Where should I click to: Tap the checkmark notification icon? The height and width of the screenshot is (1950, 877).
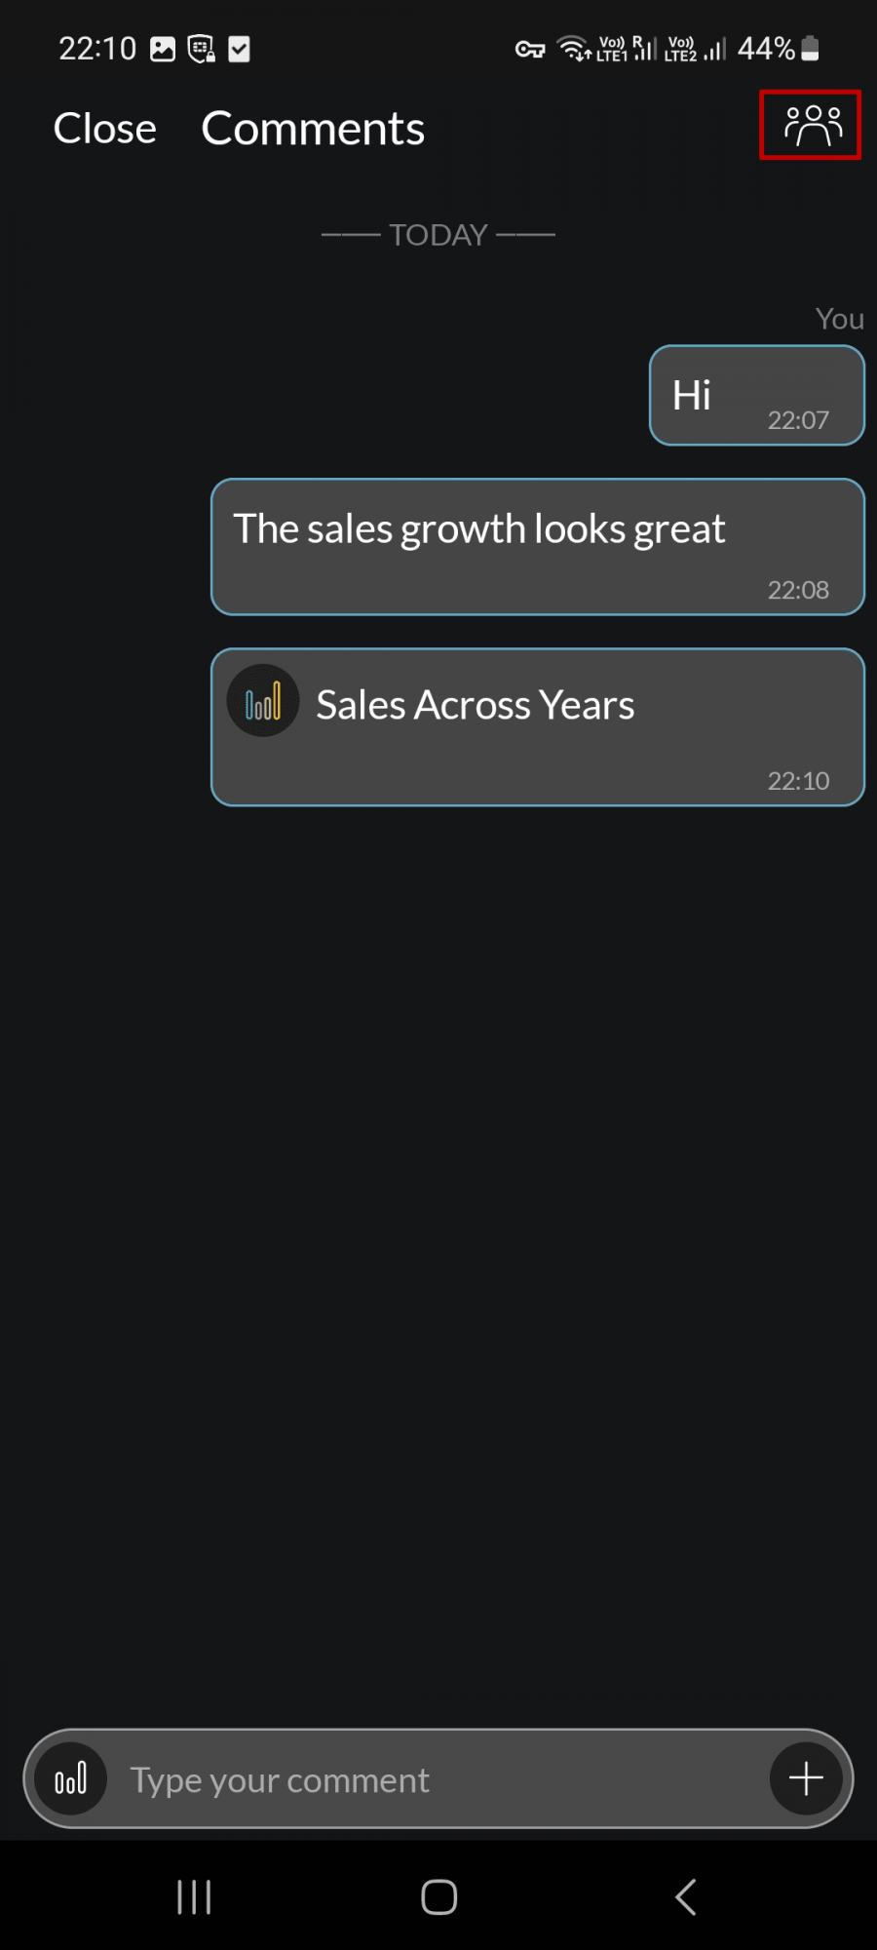tap(239, 49)
